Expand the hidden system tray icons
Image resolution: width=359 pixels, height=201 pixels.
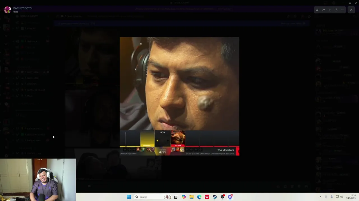point(321,197)
